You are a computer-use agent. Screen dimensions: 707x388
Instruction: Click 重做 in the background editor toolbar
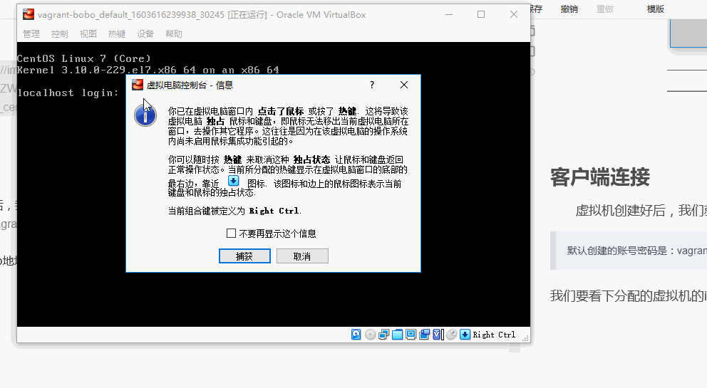pyautogui.click(x=605, y=9)
